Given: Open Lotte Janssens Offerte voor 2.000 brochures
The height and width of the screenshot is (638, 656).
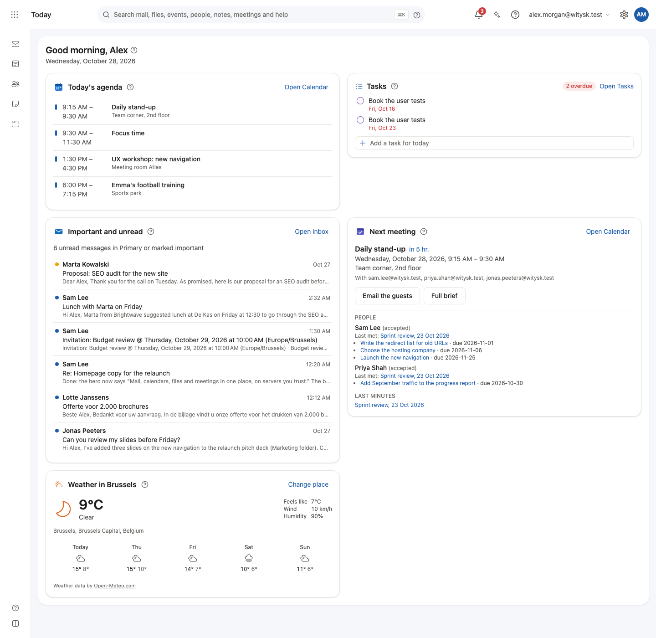Looking at the screenshot, I should tap(193, 406).
